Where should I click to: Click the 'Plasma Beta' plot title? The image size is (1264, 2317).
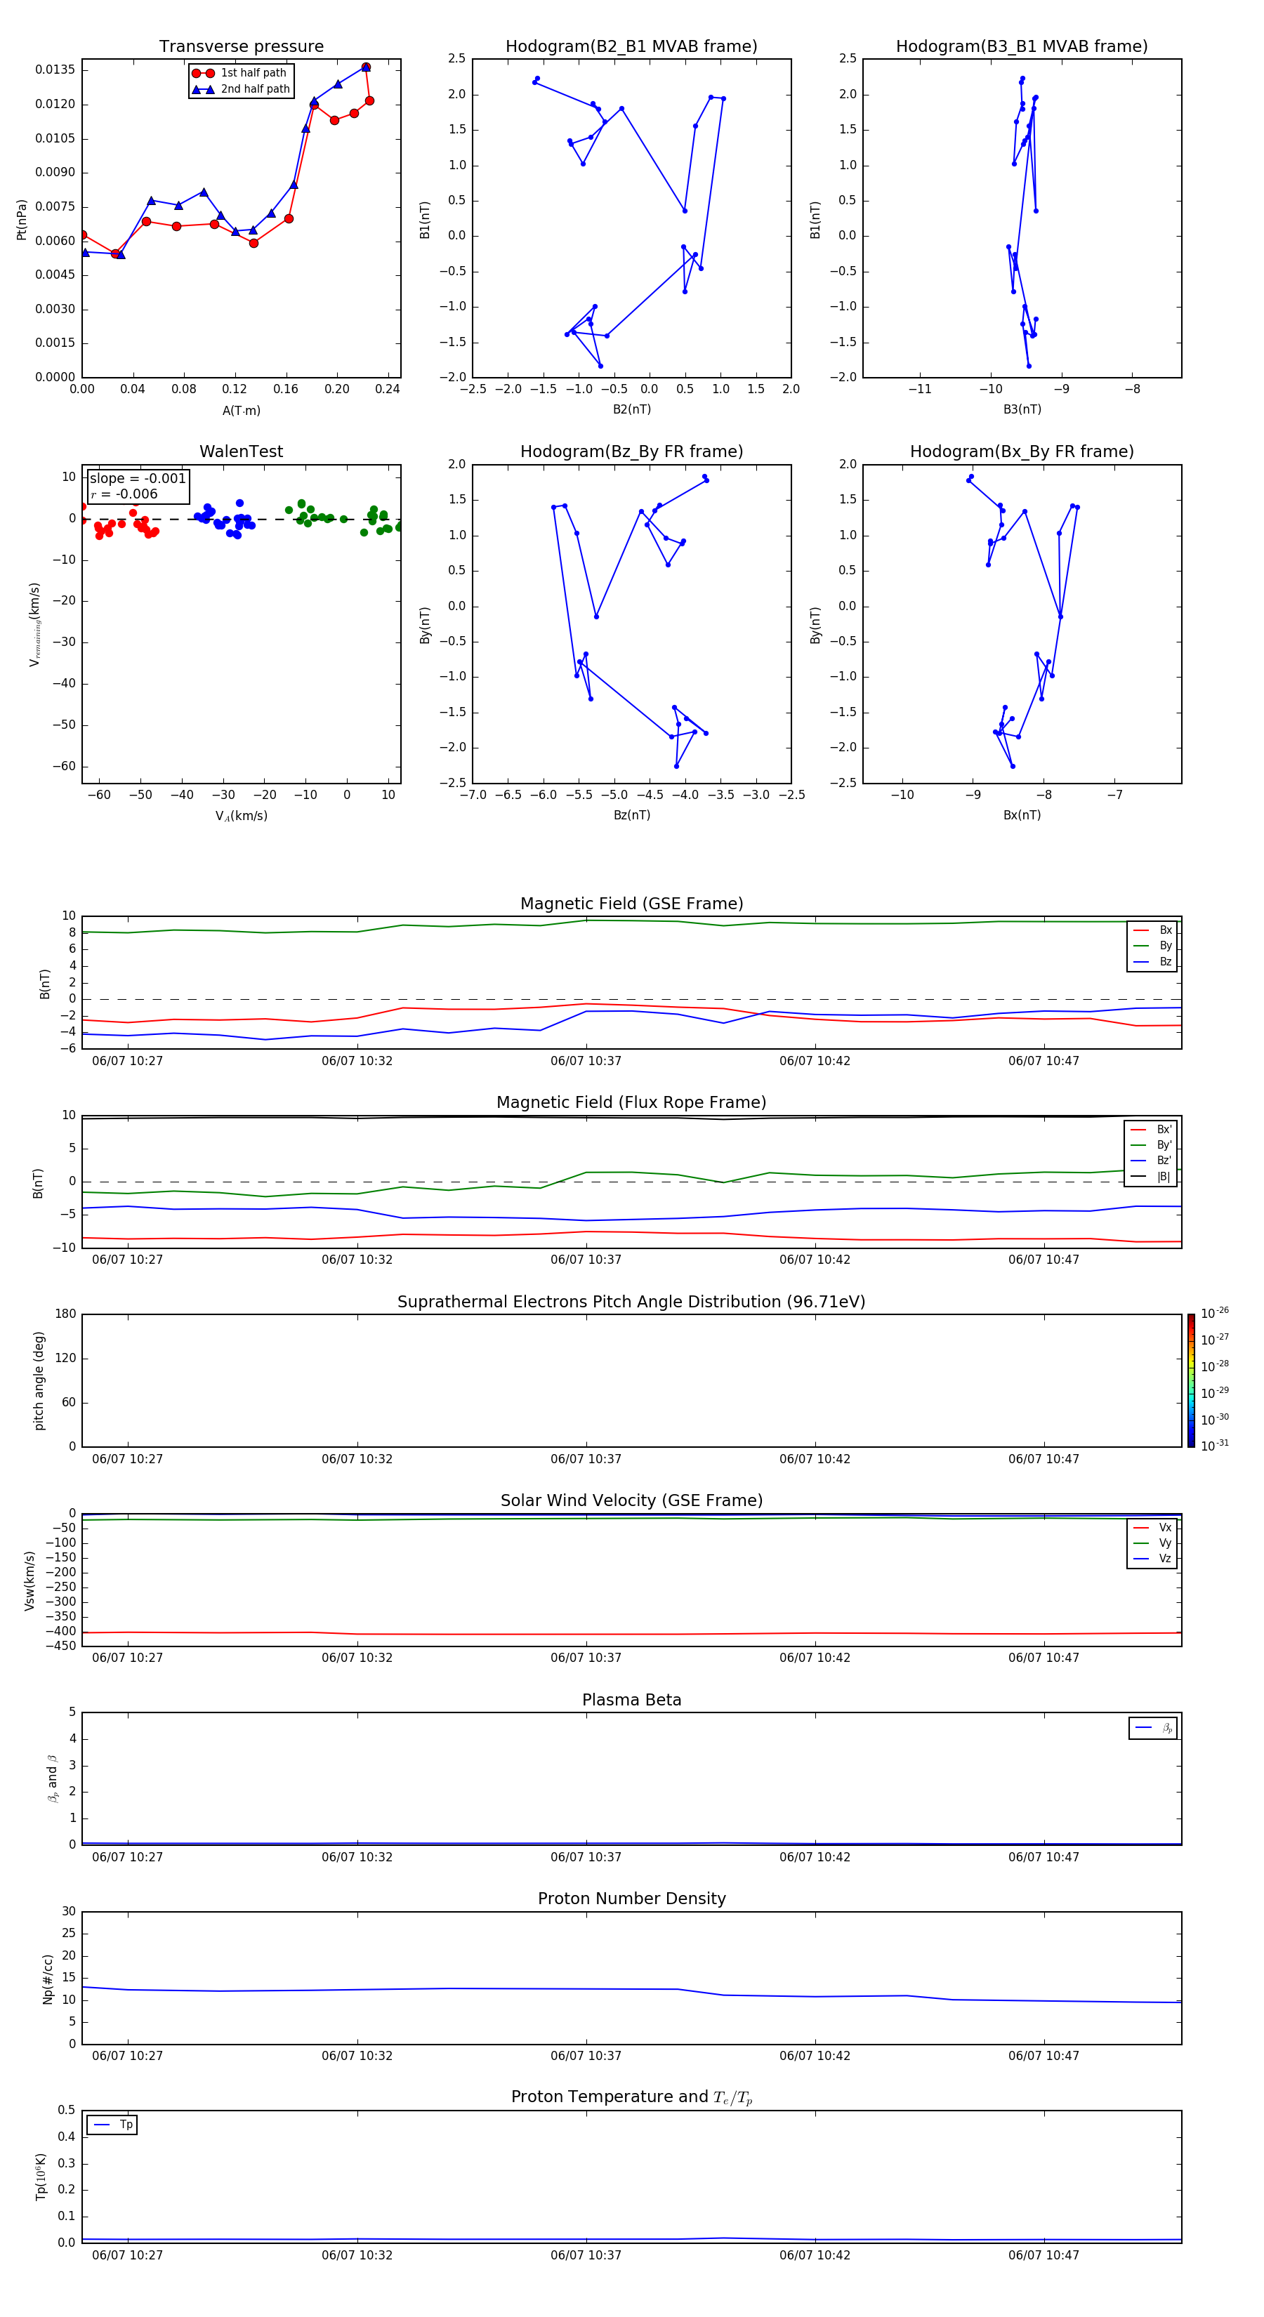pyautogui.click(x=631, y=1701)
